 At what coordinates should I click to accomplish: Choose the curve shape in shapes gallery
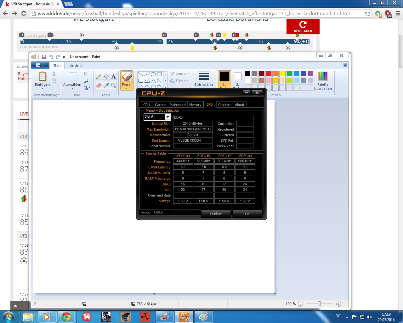pyautogui.click(x=147, y=74)
